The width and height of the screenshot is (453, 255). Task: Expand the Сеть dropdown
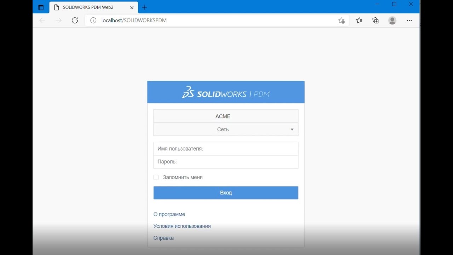point(226,129)
